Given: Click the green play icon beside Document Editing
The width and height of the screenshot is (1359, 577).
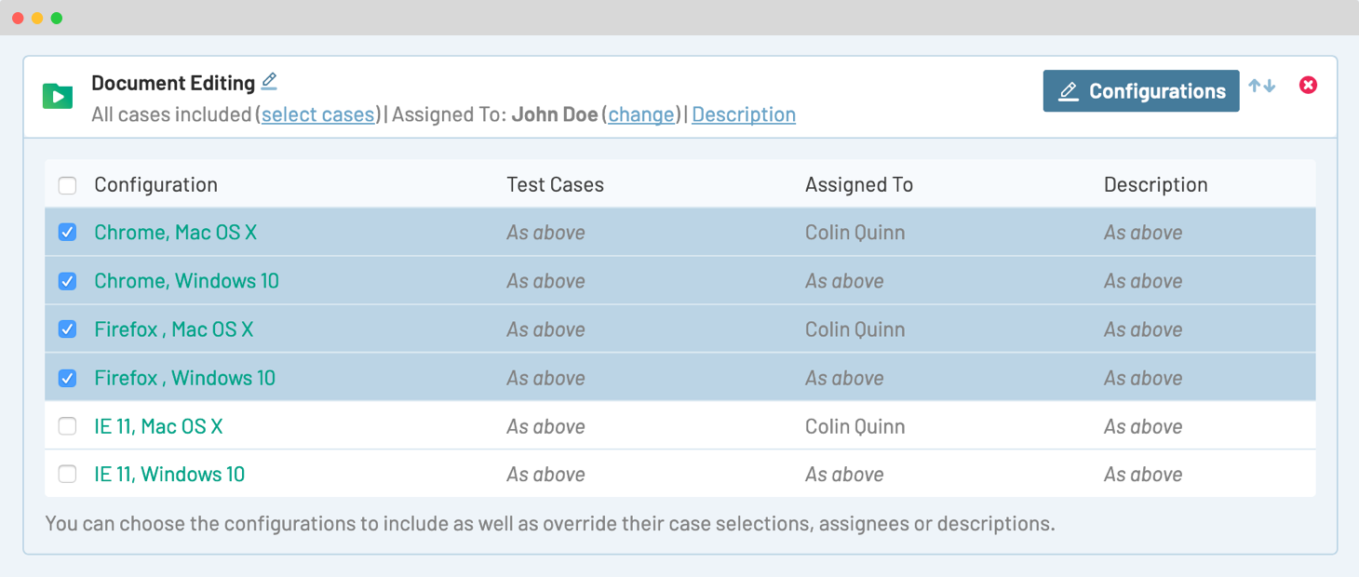Looking at the screenshot, I should point(58,96).
